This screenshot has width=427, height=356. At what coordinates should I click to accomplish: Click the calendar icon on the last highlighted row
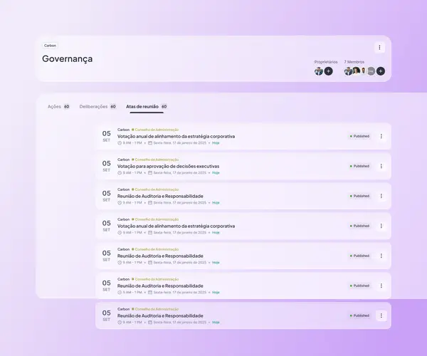pos(150,323)
